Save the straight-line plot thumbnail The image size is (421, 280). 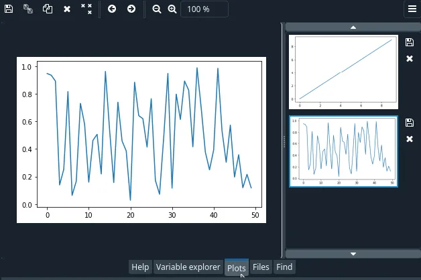(410, 42)
